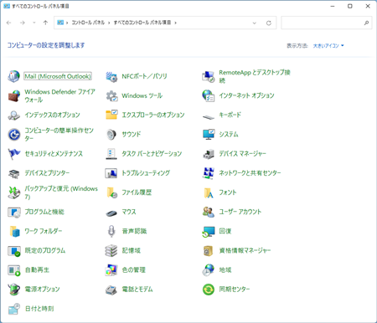Open the ファイル履歴 icon
This screenshot has width=377, height=323.
click(x=111, y=192)
